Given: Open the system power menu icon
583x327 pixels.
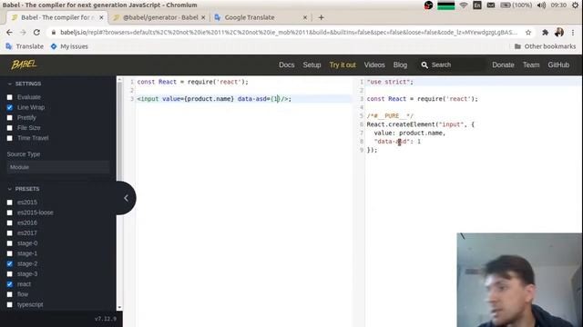Looking at the screenshot, I should 575,5.
